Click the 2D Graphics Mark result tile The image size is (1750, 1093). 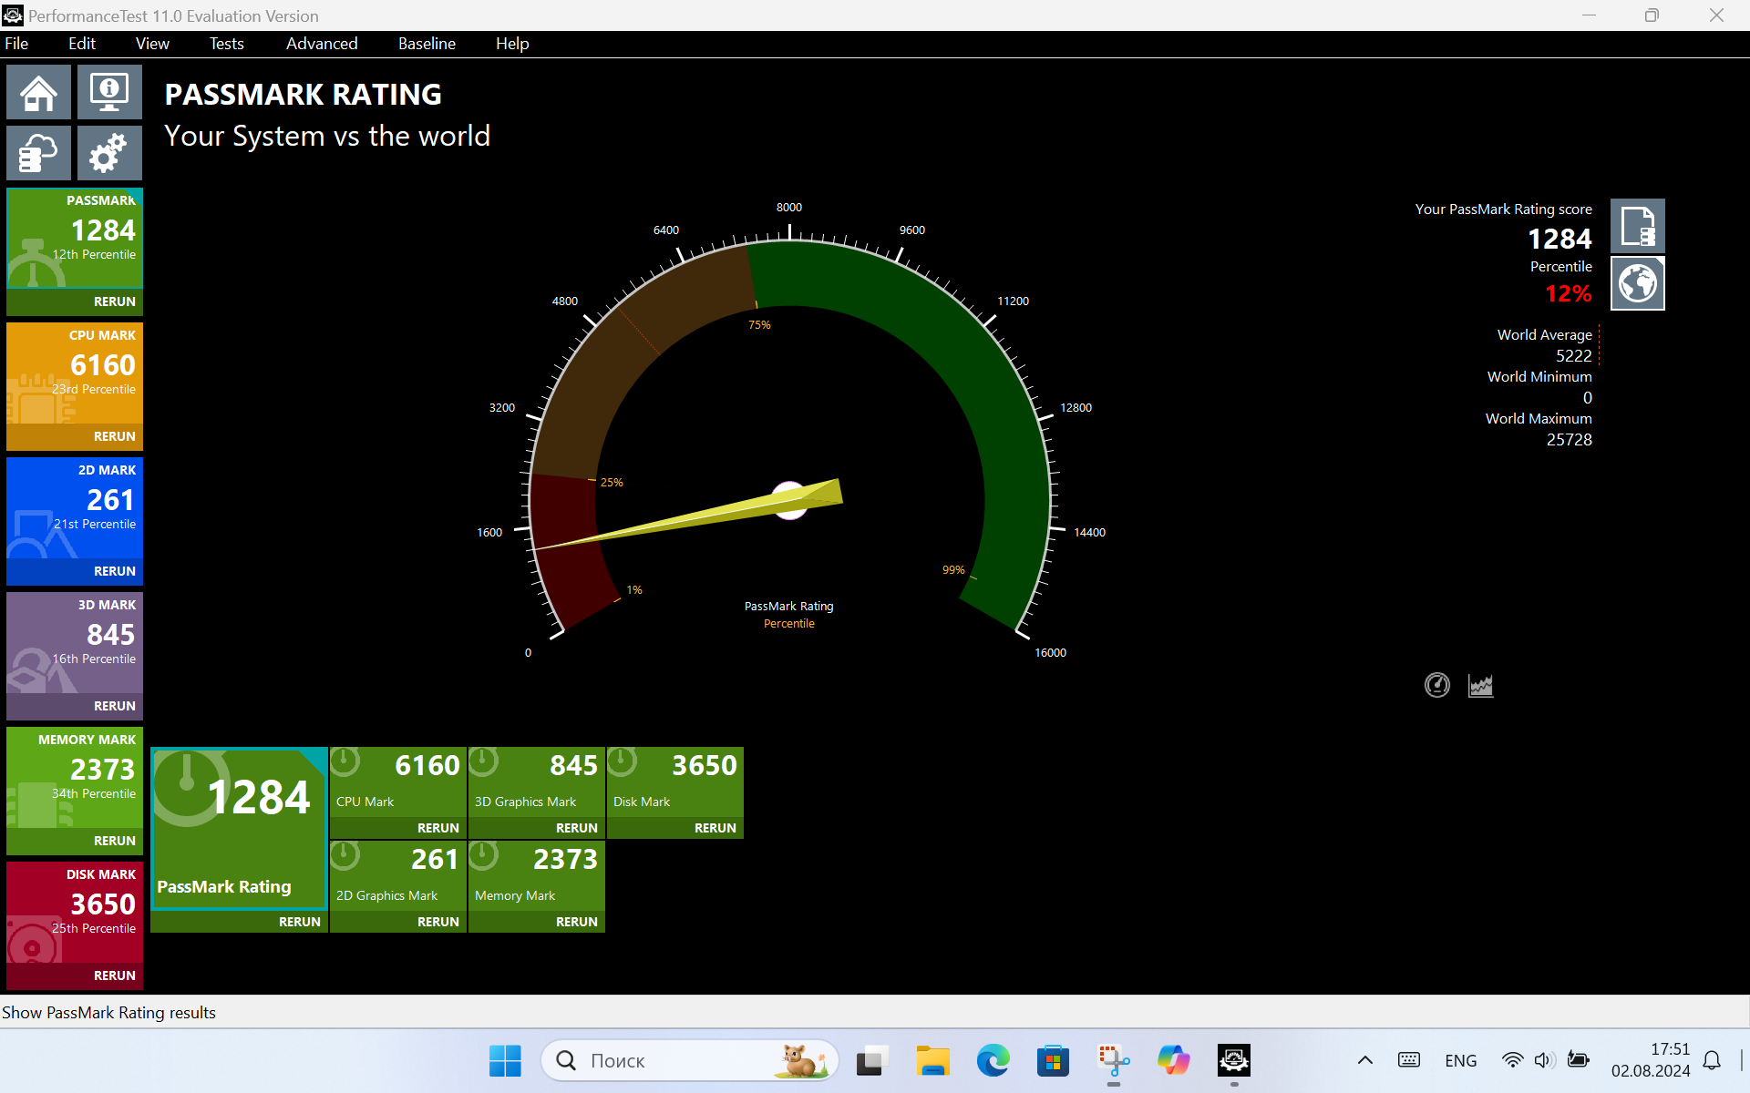tap(398, 874)
